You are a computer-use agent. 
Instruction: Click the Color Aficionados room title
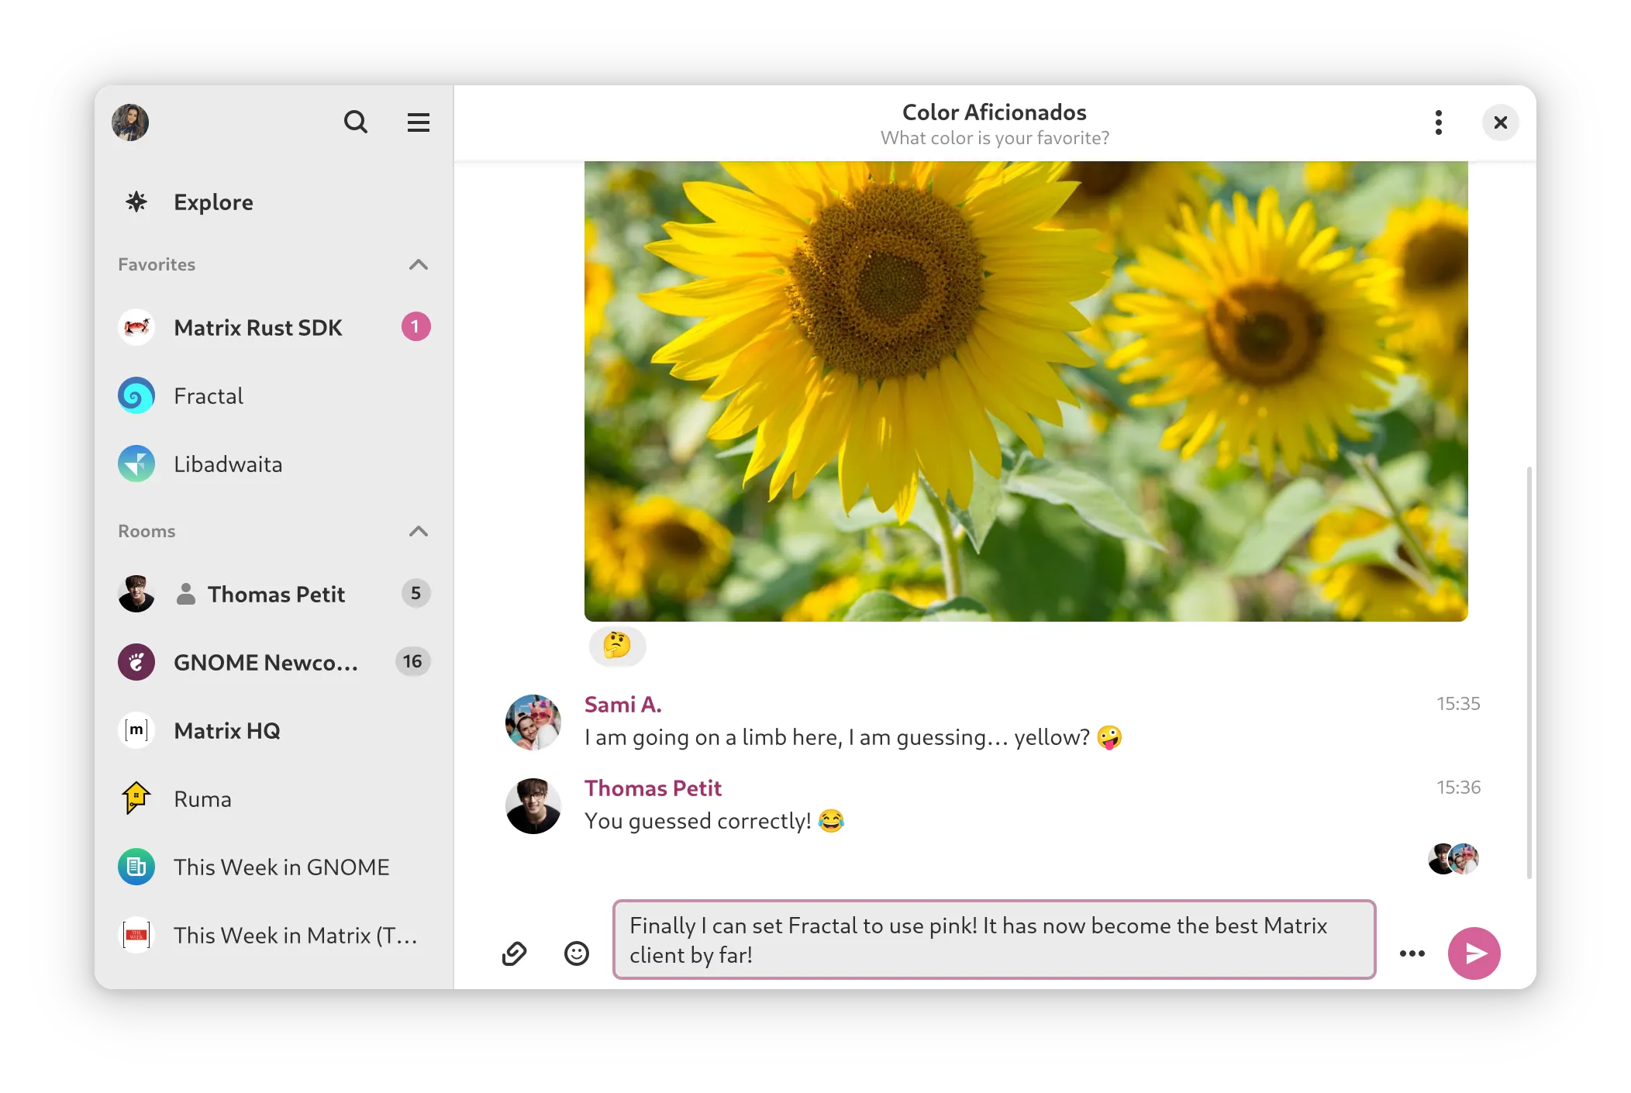(x=994, y=112)
